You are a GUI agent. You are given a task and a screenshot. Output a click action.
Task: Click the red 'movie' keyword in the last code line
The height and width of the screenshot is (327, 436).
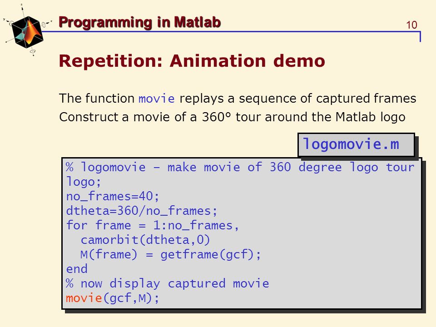pos(84,298)
